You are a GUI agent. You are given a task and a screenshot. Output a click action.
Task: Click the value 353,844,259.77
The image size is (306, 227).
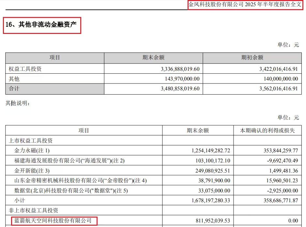click(281, 150)
